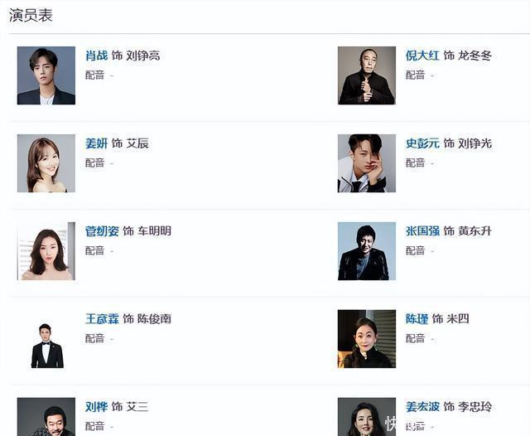Click the portrait photo beside 史彭元

pos(367,163)
